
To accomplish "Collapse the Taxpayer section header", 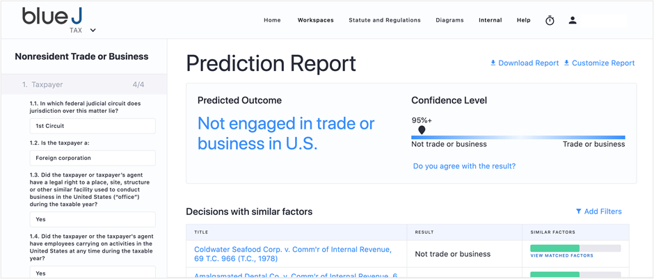I will point(83,85).
